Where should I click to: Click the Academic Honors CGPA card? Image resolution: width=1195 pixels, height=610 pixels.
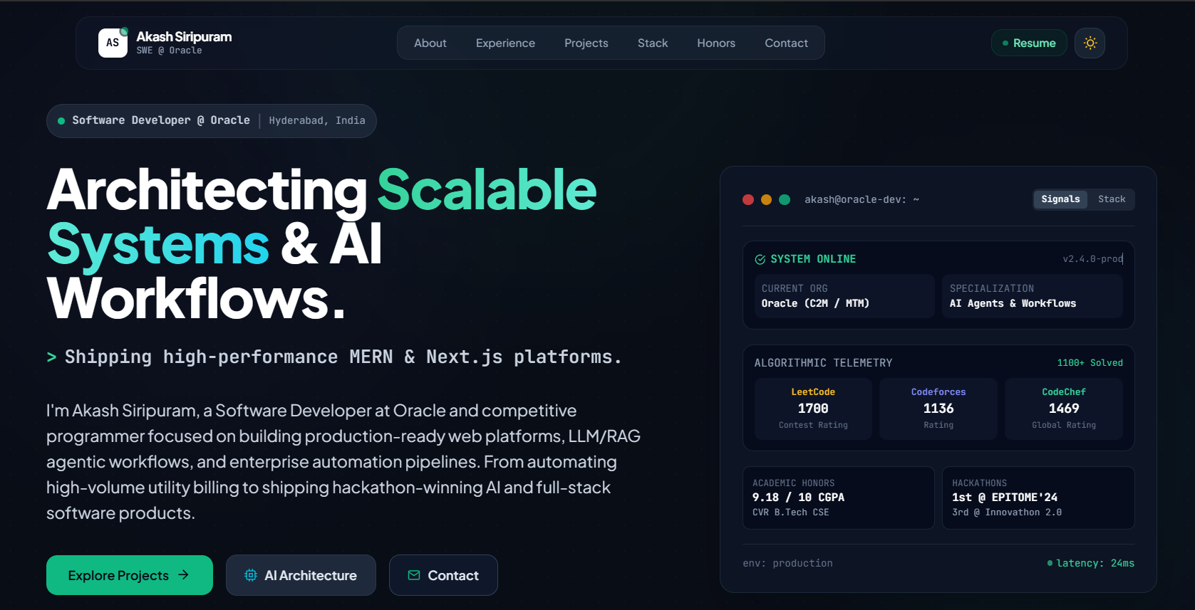[x=838, y=498]
